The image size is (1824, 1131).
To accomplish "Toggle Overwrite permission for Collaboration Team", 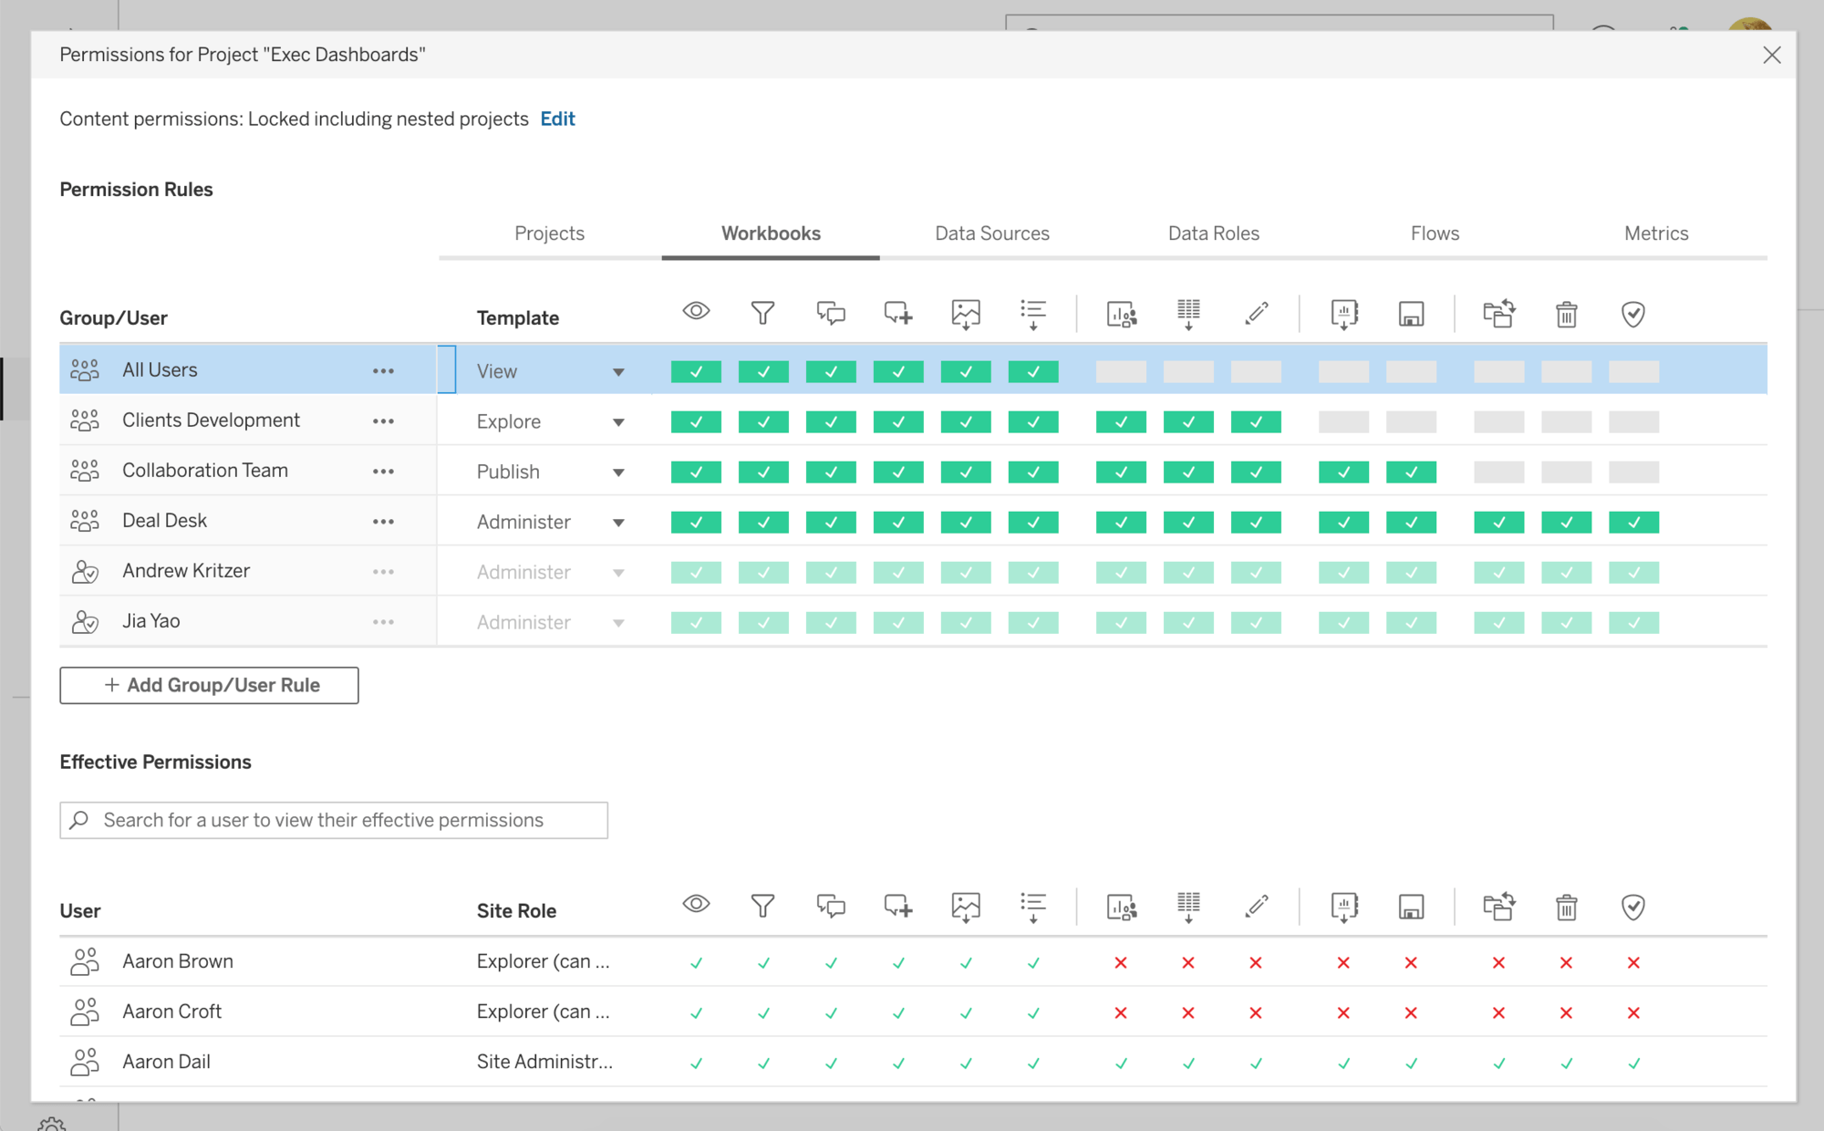I will coord(1411,472).
